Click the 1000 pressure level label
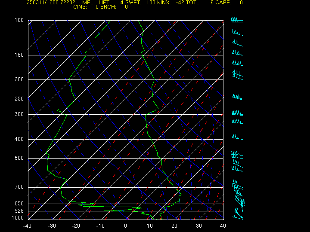The width and height of the screenshot is (310, 232). [18, 218]
